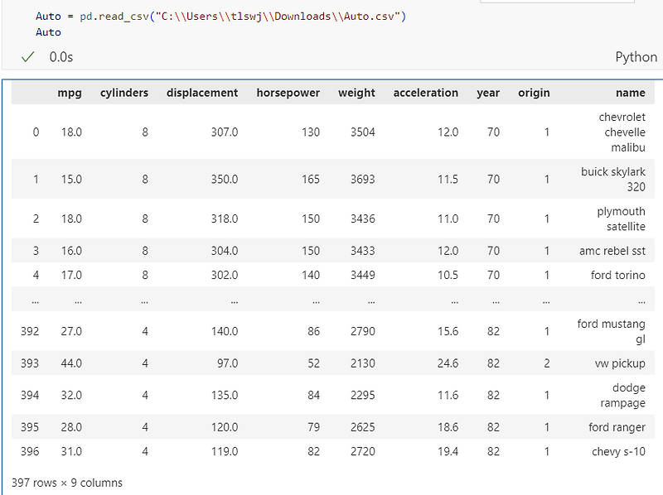Click the green execution success checkmark

(x=27, y=57)
